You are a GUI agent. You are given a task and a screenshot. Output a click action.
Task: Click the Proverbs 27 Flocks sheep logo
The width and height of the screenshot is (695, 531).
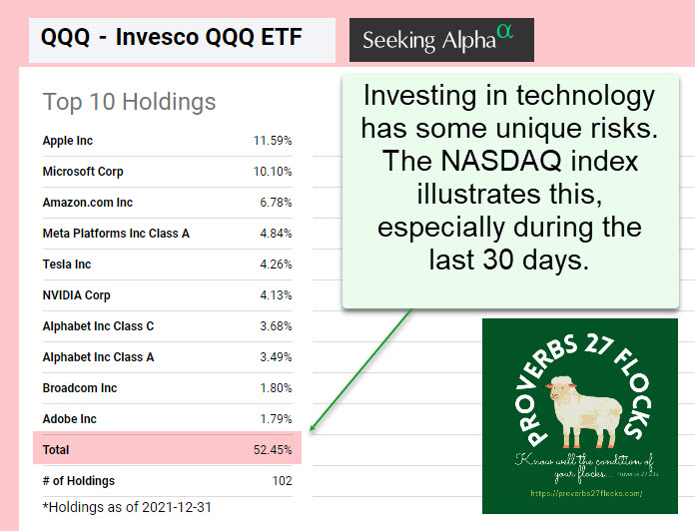click(x=579, y=416)
